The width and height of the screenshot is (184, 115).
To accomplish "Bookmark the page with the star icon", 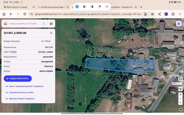I will pos(152,14).
